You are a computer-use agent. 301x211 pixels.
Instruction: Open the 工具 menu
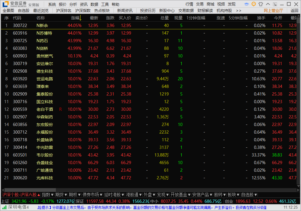[105, 4]
